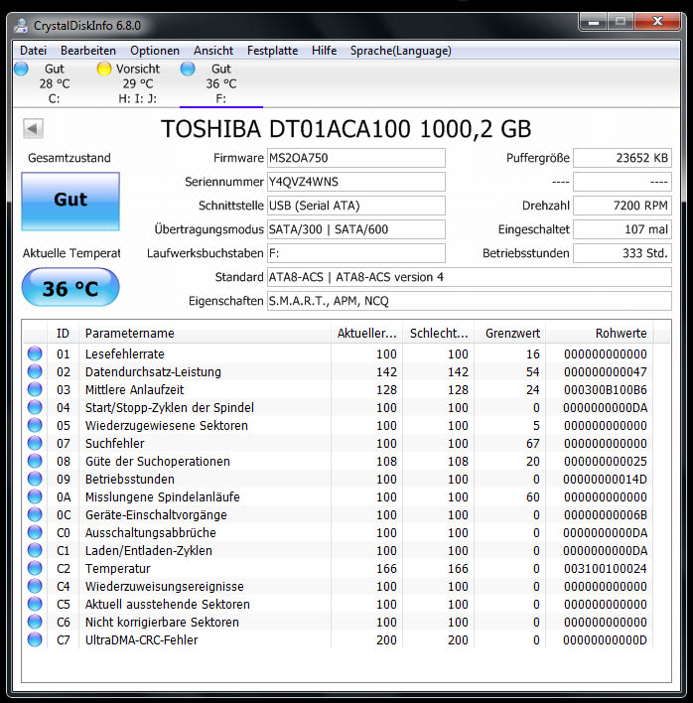Image resolution: width=693 pixels, height=703 pixels.
Task: Select the Temperatur parameter name
Action: point(117,569)
